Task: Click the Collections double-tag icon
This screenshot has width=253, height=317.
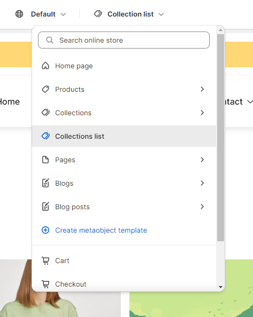Action: pos(45,113)
